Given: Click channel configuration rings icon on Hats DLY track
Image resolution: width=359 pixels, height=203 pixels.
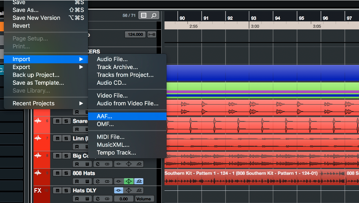Looking at the screenshot, I should 107,199.
